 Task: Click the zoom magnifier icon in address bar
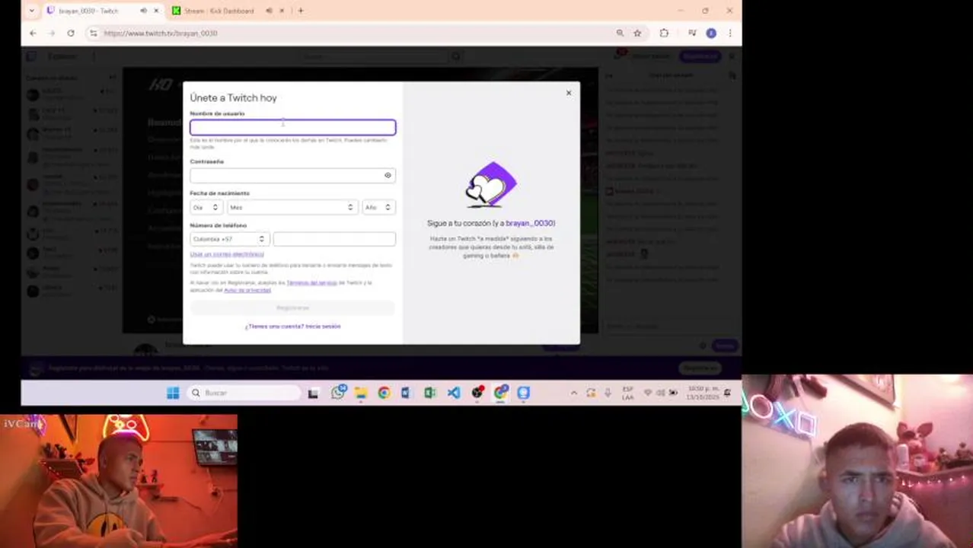click(620, 33)
